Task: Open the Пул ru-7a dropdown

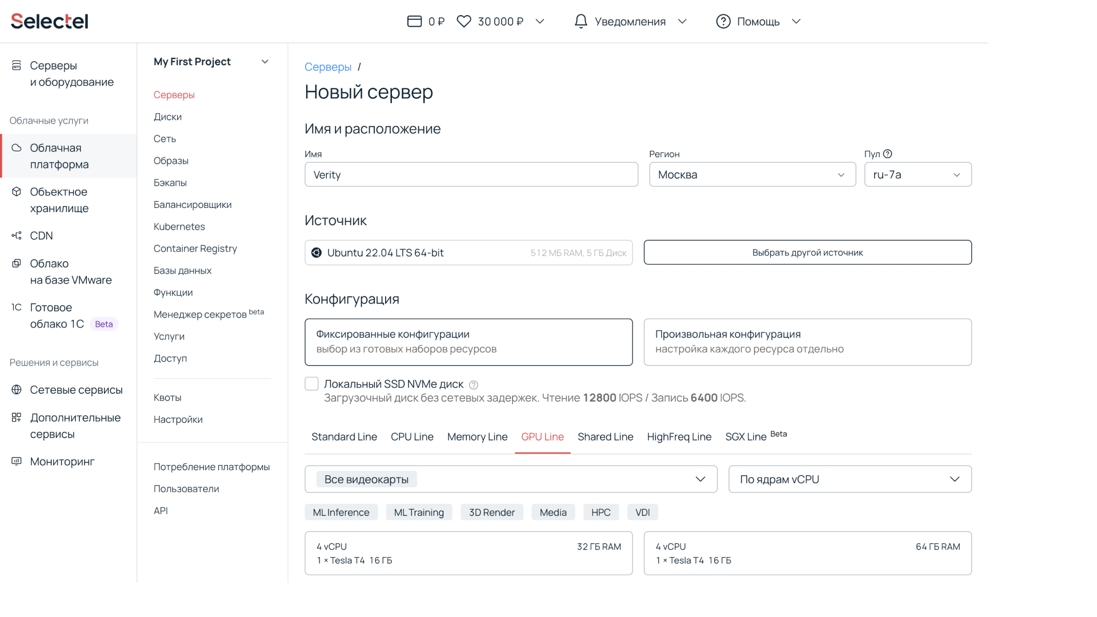Action: point(918,174)
